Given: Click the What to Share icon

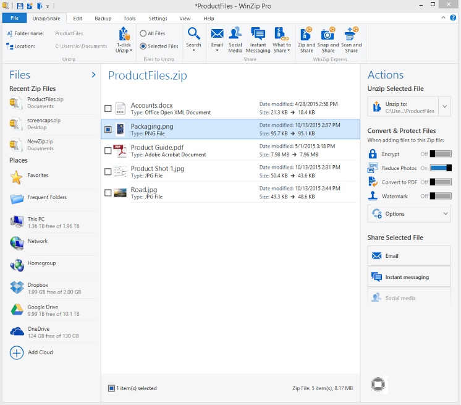Looking at the screenshot, I should coord(281,33).
